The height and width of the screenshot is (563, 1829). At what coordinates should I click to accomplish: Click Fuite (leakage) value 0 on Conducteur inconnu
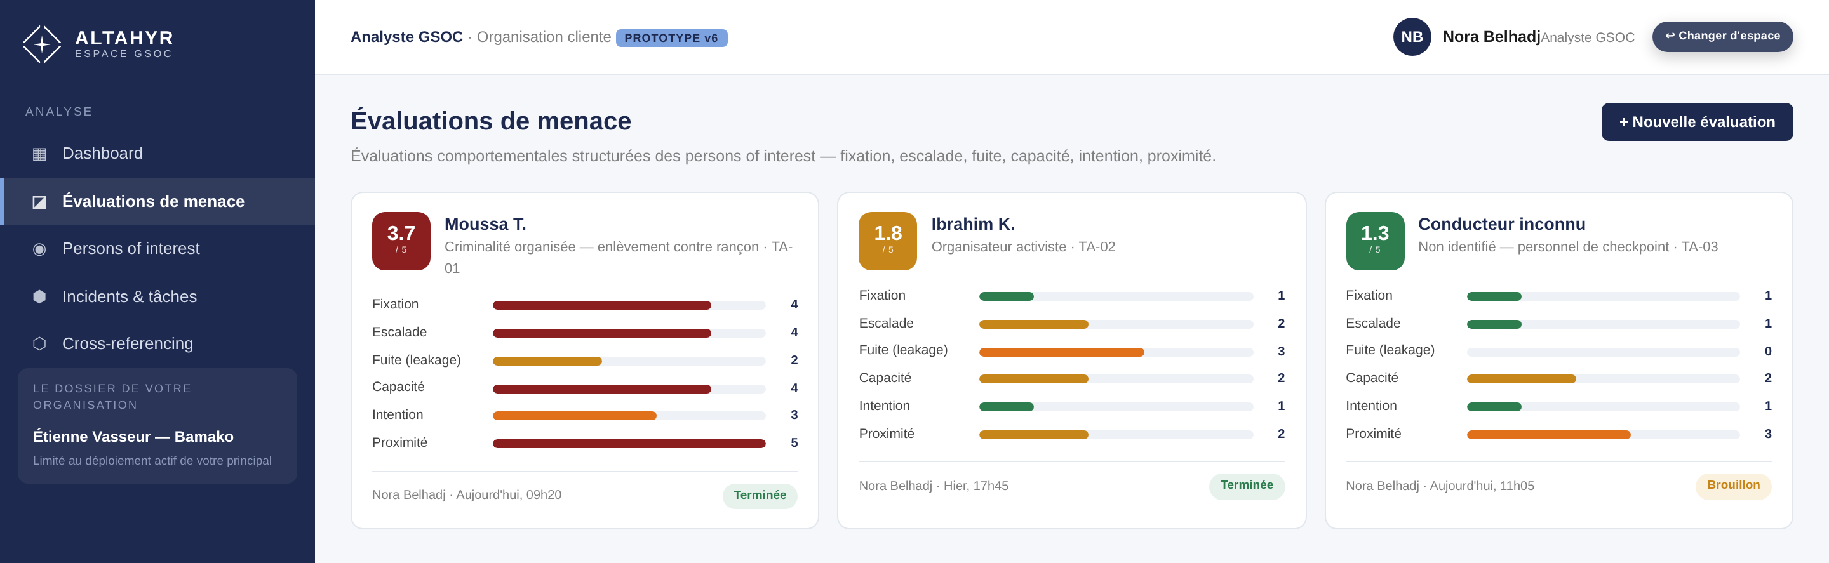tap(1768, 352)
